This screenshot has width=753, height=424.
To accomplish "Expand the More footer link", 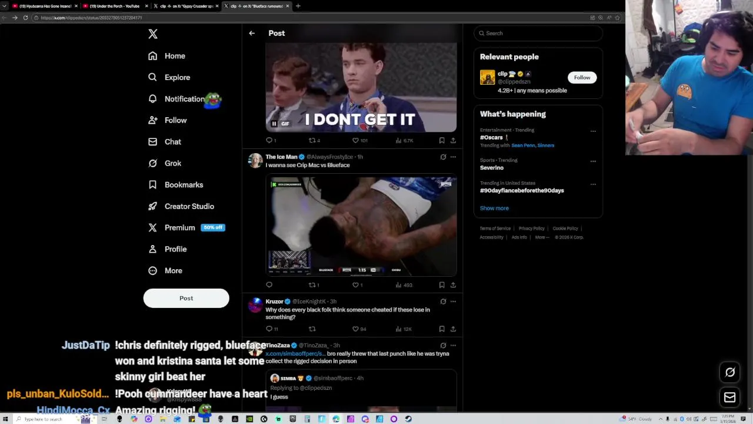I will pyautogui.click(x=542, y=237).
